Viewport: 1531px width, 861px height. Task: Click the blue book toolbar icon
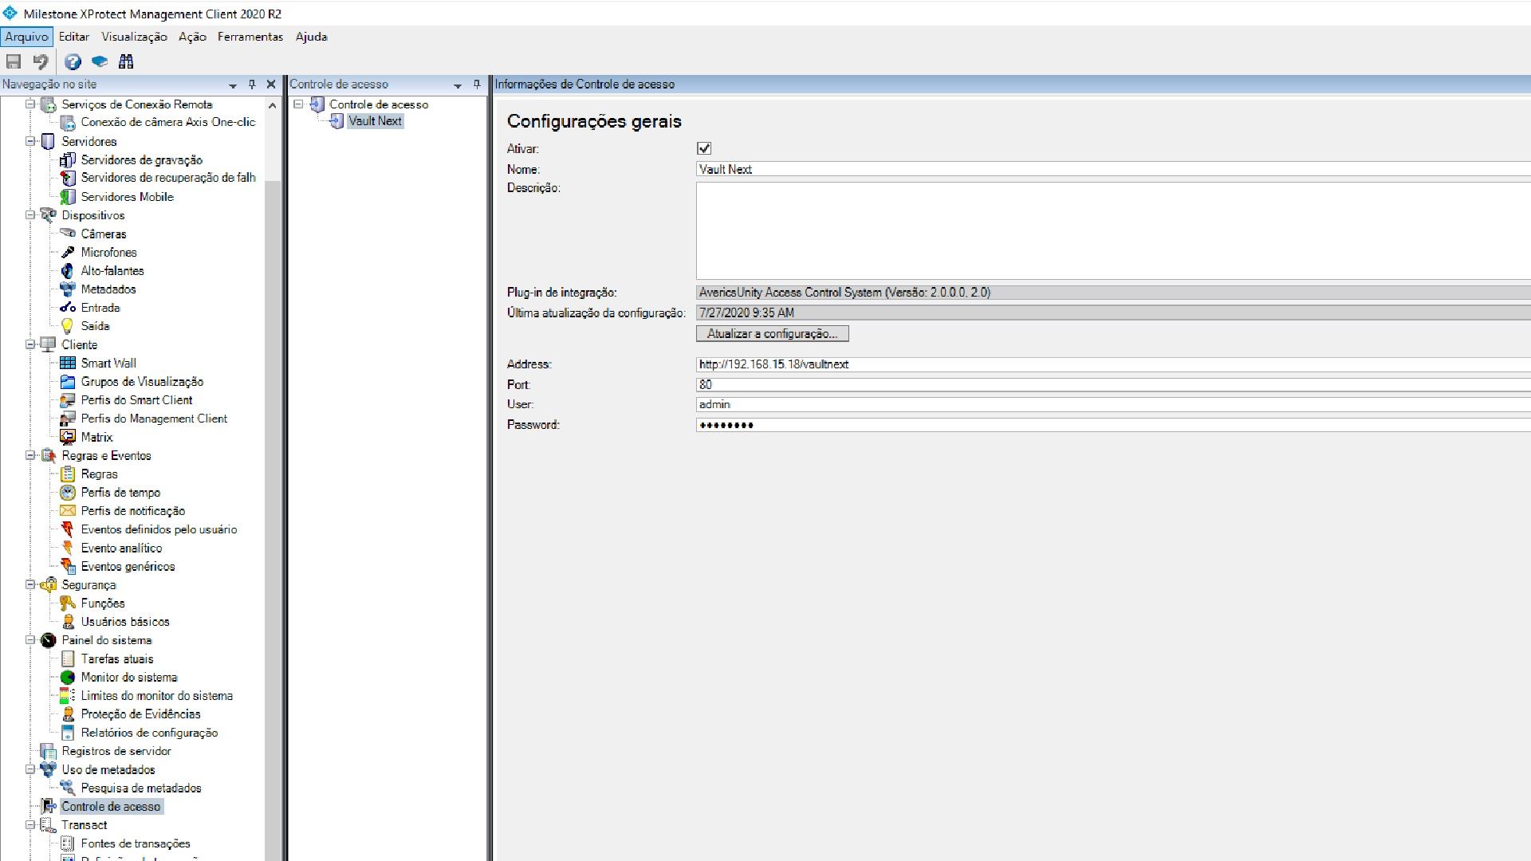100,61
